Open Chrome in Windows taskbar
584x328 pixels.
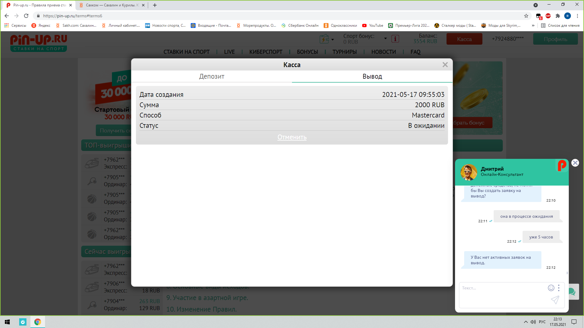tap(38, 322)
